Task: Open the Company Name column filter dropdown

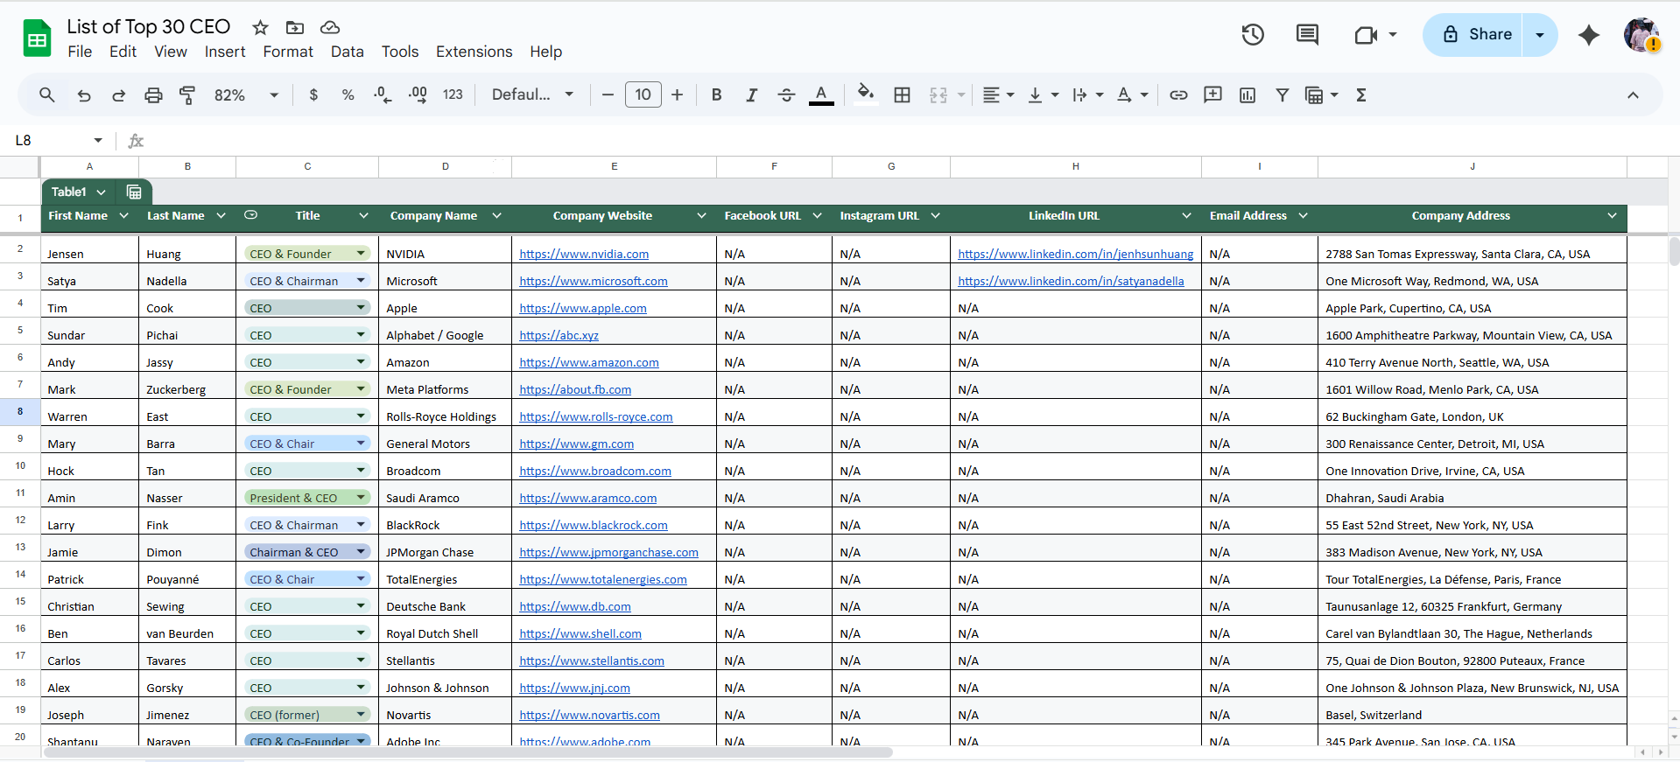Action: click(496, 216)
